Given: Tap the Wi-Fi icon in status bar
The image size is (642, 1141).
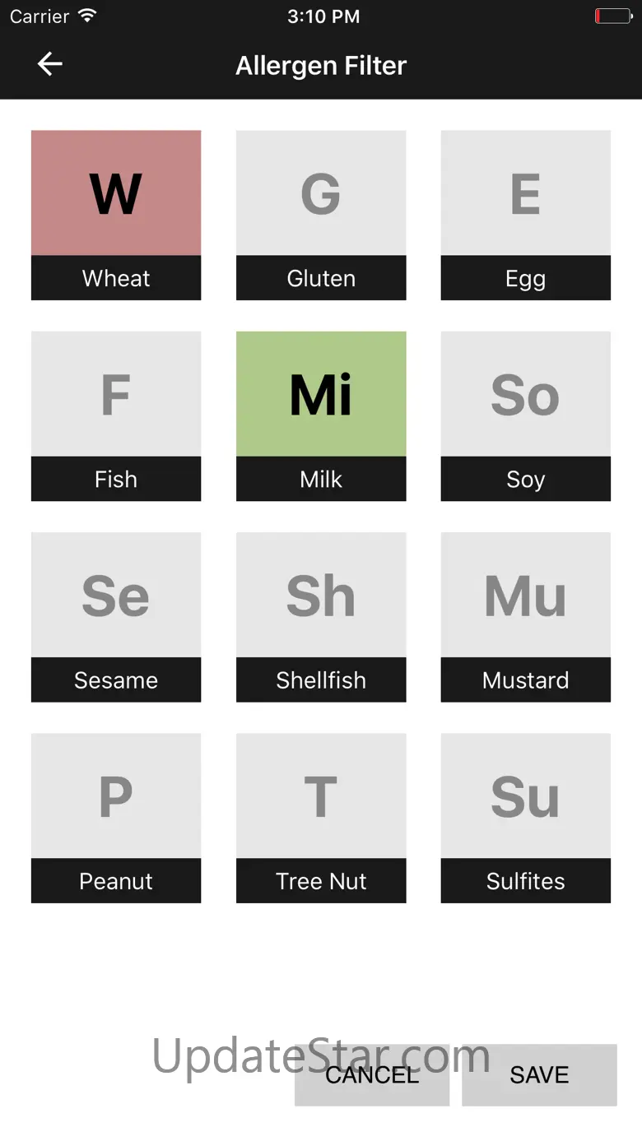Looking at the screenshot, I should click(86, 16).
